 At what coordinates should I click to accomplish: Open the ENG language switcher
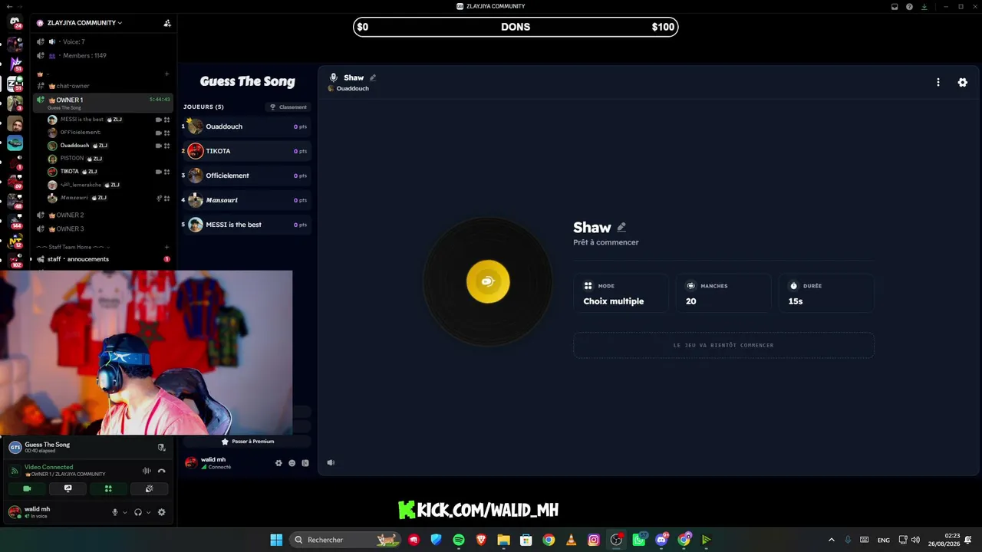[884, 540]
